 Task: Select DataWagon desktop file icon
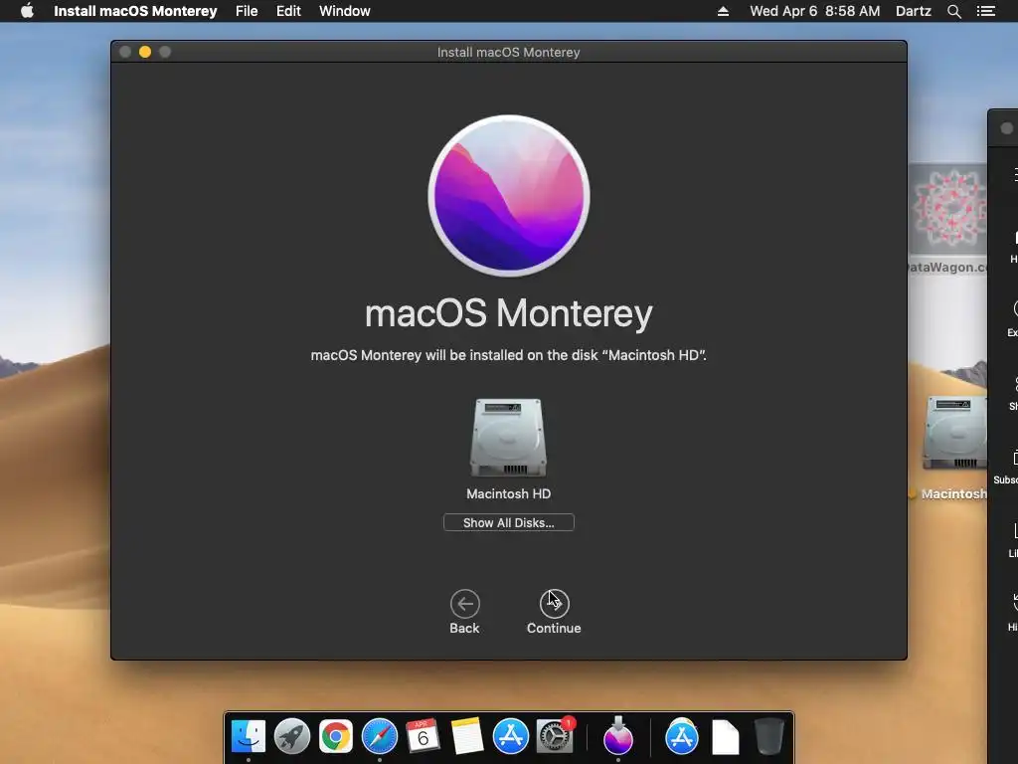[948, 209]
